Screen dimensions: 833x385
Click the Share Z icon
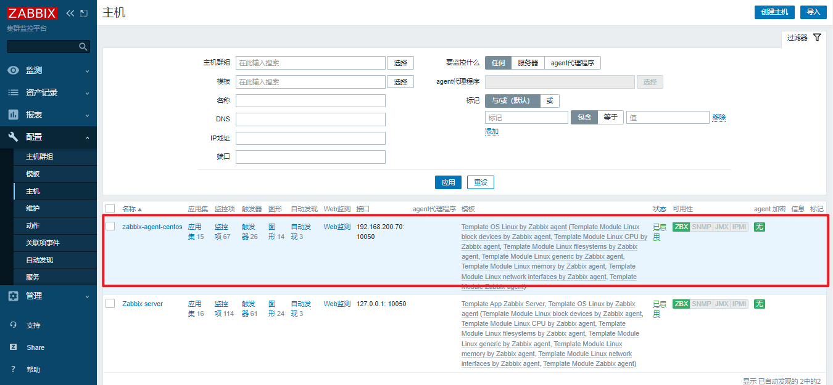13,347
